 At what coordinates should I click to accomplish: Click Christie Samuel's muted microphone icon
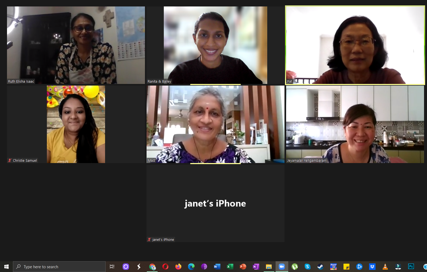tap(10, 160)
